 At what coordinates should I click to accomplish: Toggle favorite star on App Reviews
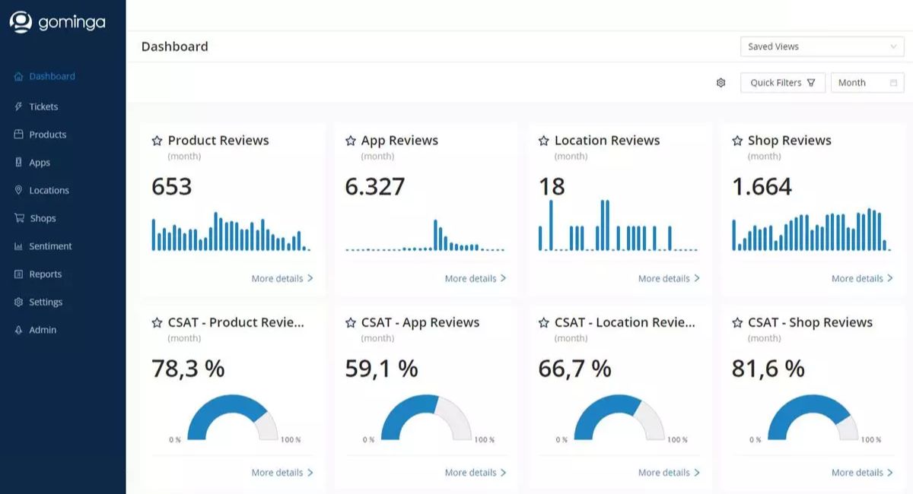(350, 141)
